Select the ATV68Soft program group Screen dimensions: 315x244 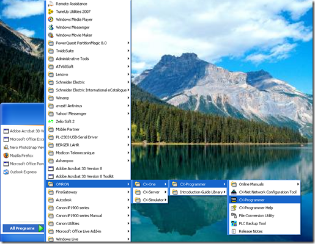(88, 66)
